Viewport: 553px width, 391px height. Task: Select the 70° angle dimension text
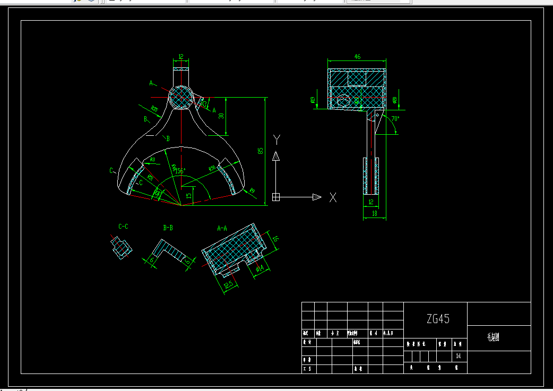pos(395,119)
